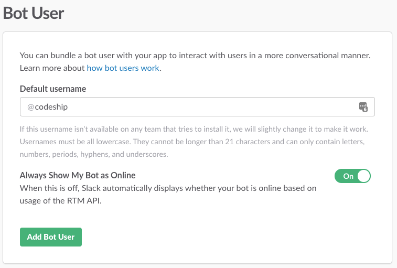Click 'When this is off' toggle description line
Screen dimensions: 397x268
pos(168,188)
